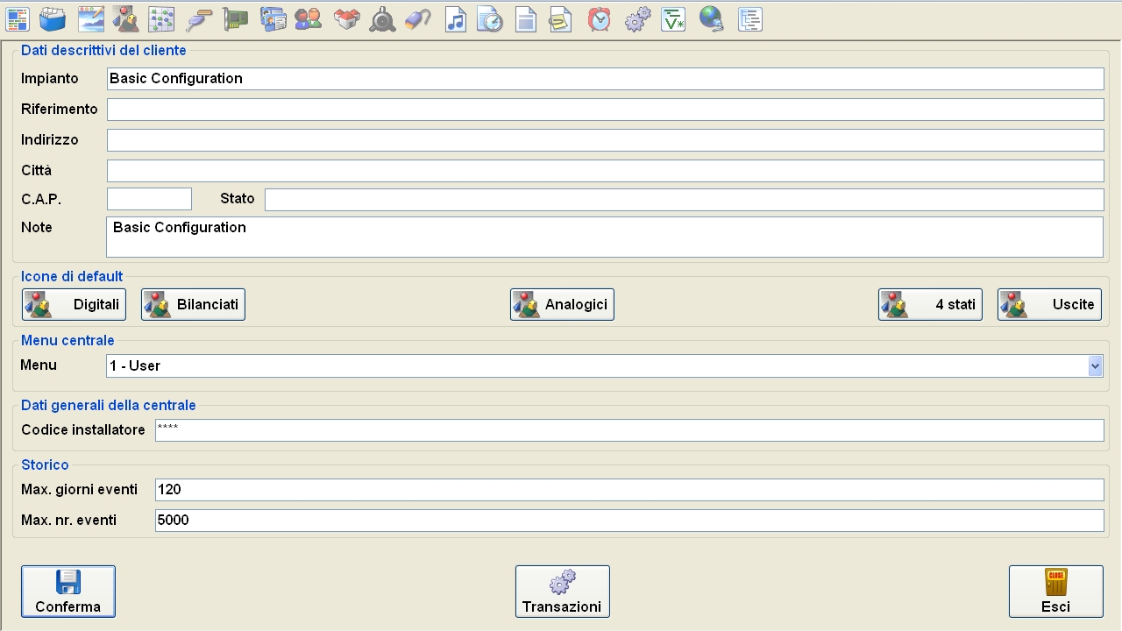Click the gears toolbar icon
This screenshot has height=631, width=1122.
click(x=637, y=18)
